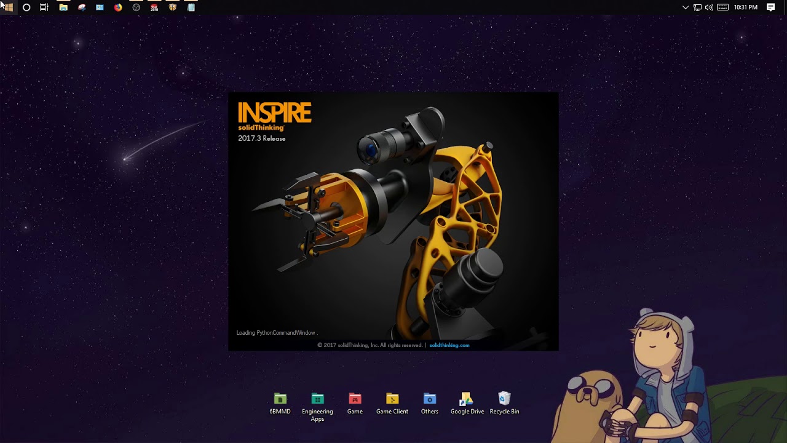Open the notepad icon in the taskbar
Screen dimensions: 787x443
(191, 7)
